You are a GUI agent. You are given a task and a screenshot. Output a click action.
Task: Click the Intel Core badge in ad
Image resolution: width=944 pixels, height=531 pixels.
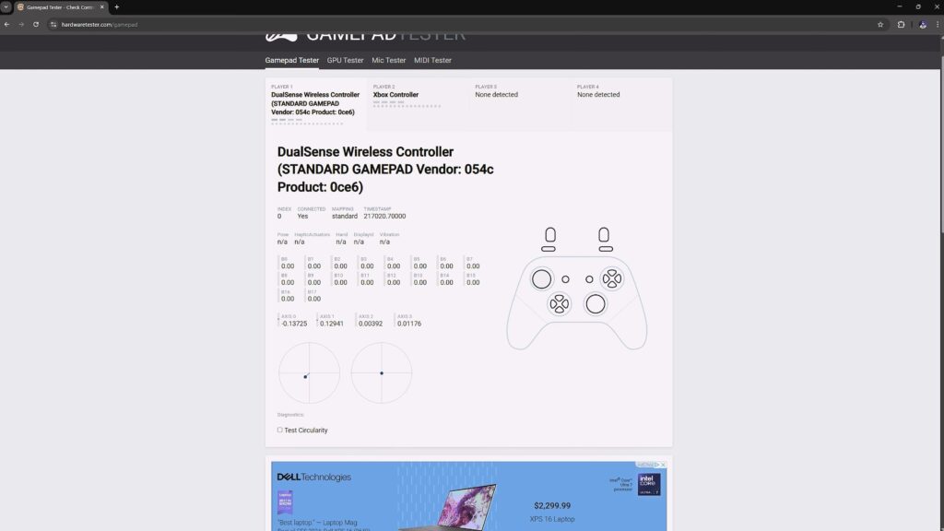[x=649, y=484]
